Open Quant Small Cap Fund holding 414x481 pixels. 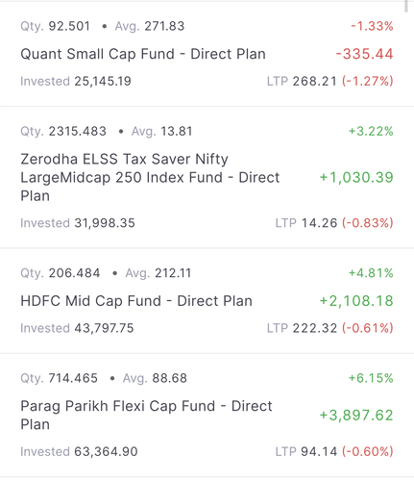[207, 54]
